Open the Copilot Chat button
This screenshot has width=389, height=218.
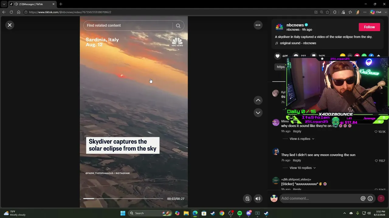(x=376, y=12)
